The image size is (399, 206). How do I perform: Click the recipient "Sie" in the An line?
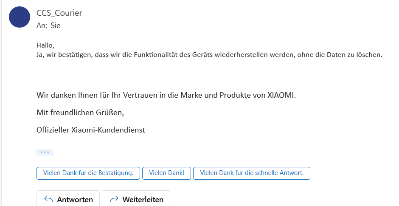coord(56,25)
